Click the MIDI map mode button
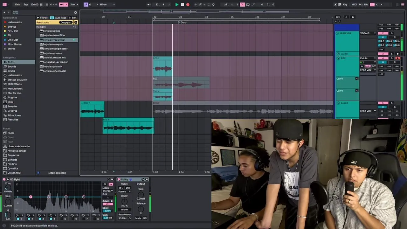 [x=354, y=4]
